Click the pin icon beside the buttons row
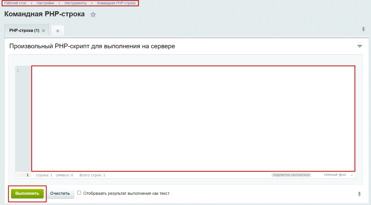 [x=359, y=194]
